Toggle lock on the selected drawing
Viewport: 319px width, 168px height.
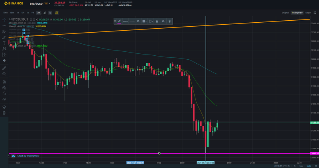pos(157,21)
